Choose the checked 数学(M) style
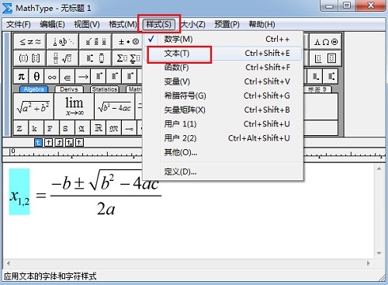This screenshot has width=388, height=285. point(223,40)
